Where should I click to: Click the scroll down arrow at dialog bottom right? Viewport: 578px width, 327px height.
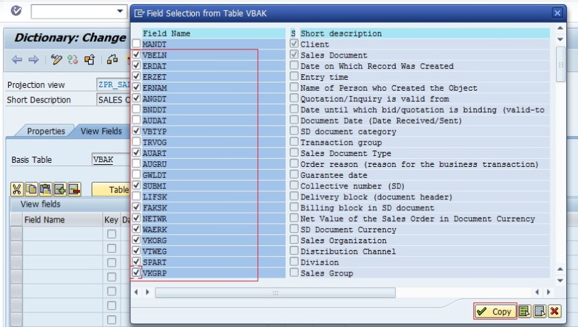pos(560,280)
